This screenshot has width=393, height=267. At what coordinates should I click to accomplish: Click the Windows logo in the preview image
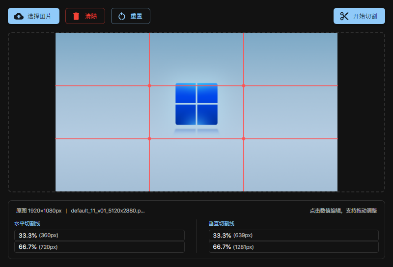tap(196, 104)
